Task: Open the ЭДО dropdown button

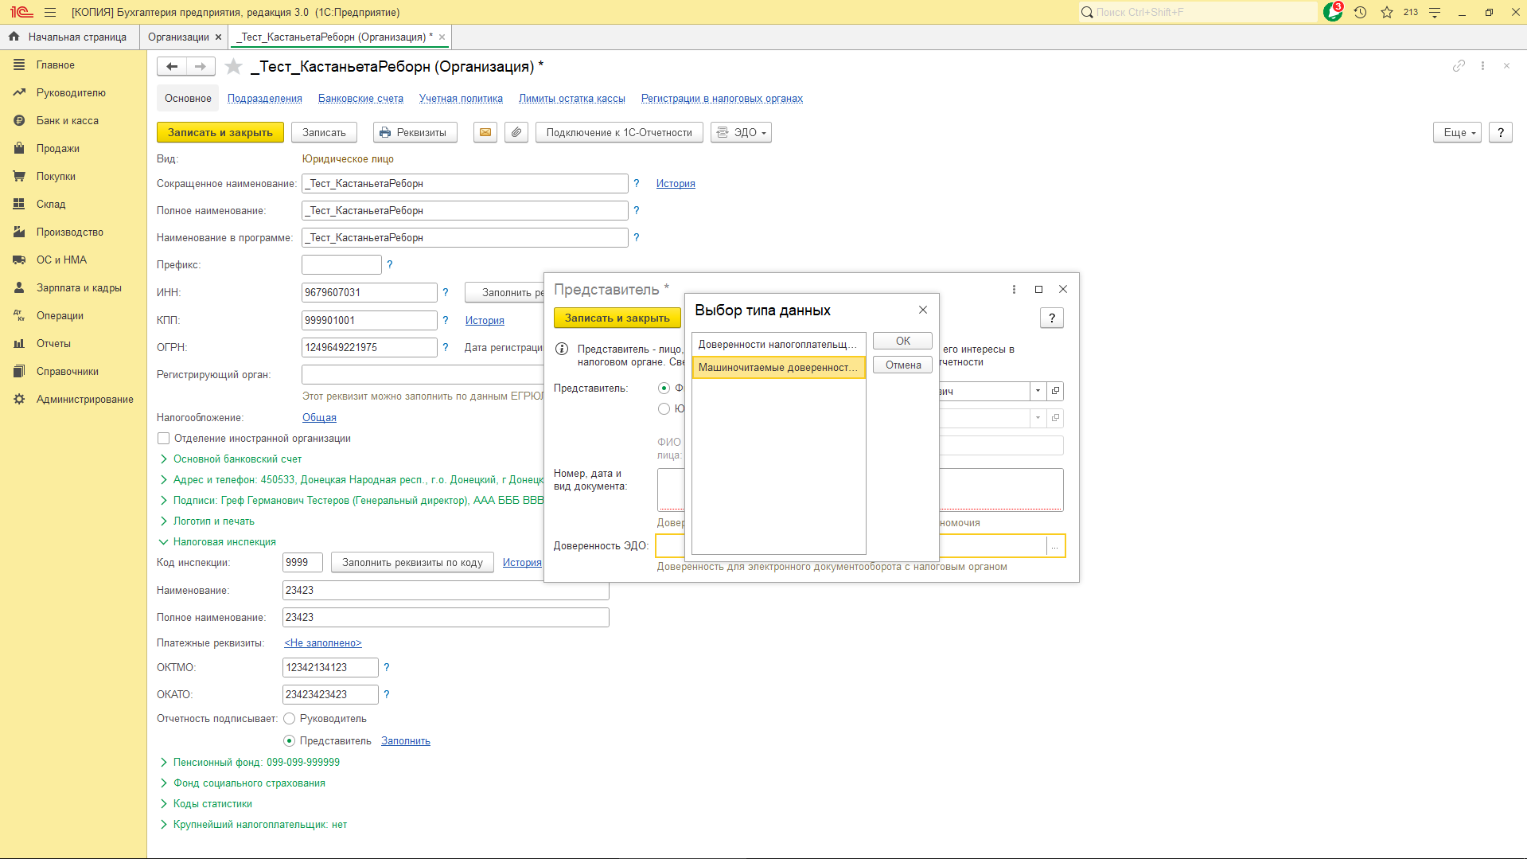Action: [741, 132]
